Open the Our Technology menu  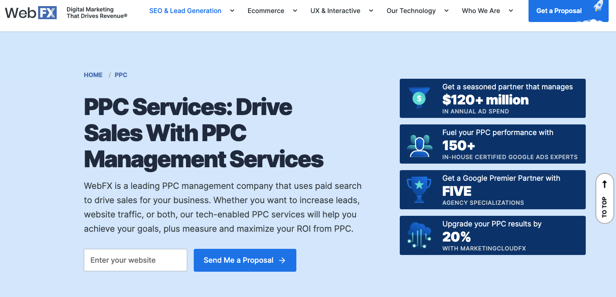click(x=411, y=11)
